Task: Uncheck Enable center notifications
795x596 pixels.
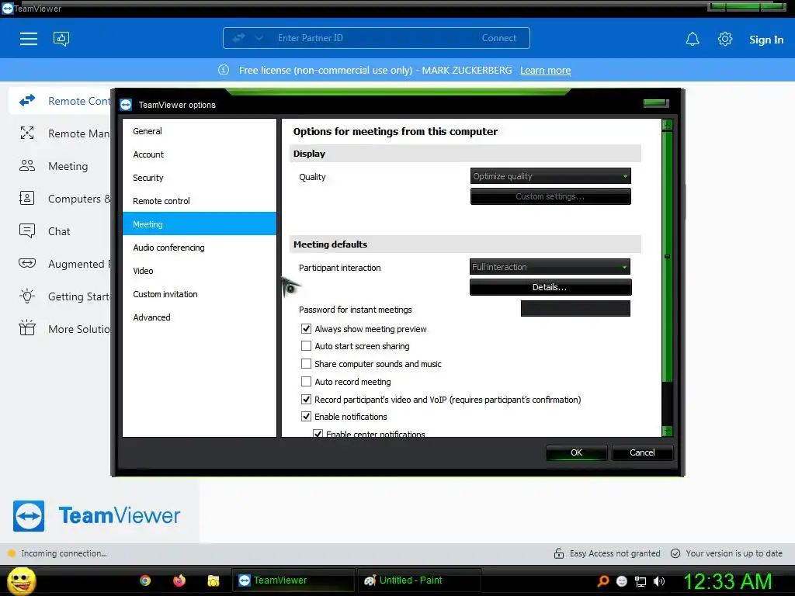Action: tap(318, 433)
